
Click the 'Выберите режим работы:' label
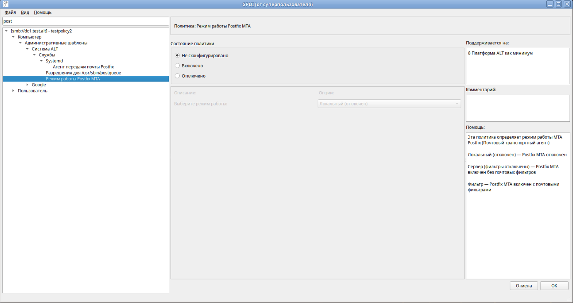point(201,104)
